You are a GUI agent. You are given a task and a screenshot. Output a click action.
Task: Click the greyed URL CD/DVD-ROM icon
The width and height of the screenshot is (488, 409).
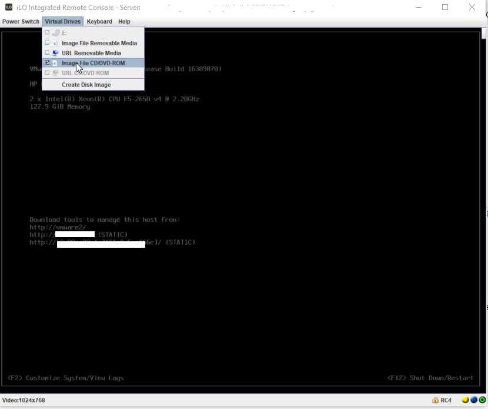[x=55, y=73]
